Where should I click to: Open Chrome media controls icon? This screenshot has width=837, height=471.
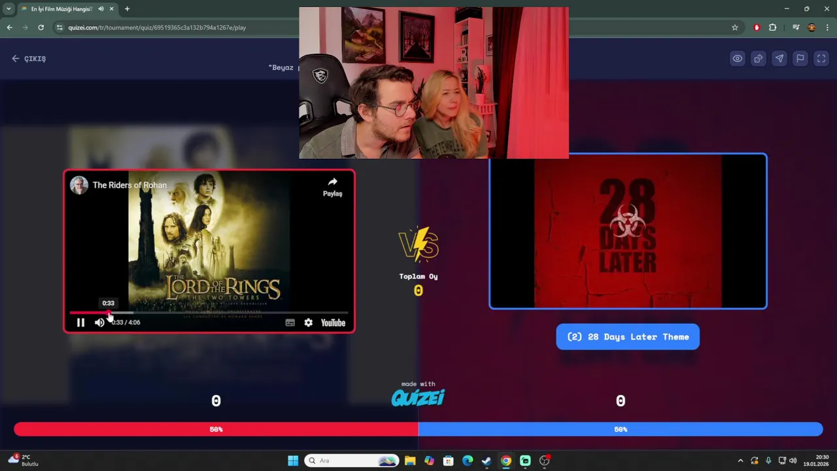(x=796, y=27)
